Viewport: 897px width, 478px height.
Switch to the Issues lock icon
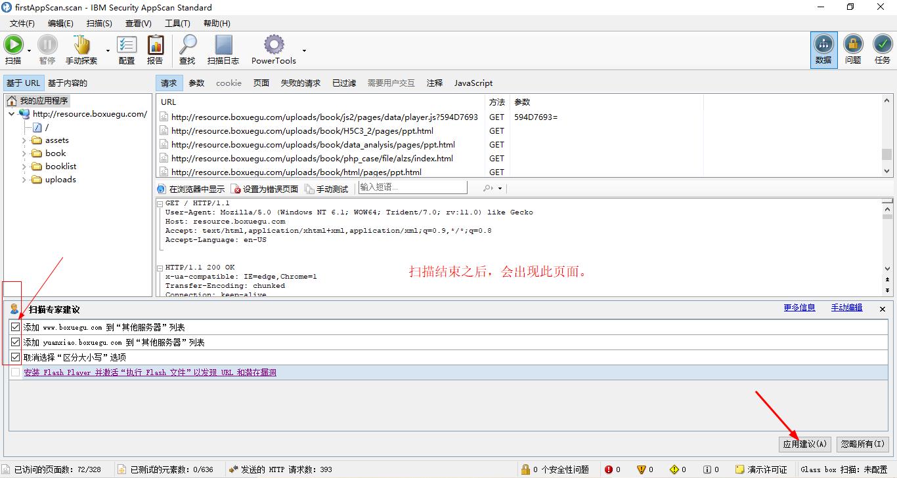(x=853, y=45)
